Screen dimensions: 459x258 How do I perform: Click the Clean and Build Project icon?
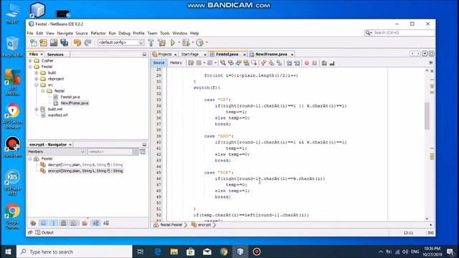tap(161, 43)
